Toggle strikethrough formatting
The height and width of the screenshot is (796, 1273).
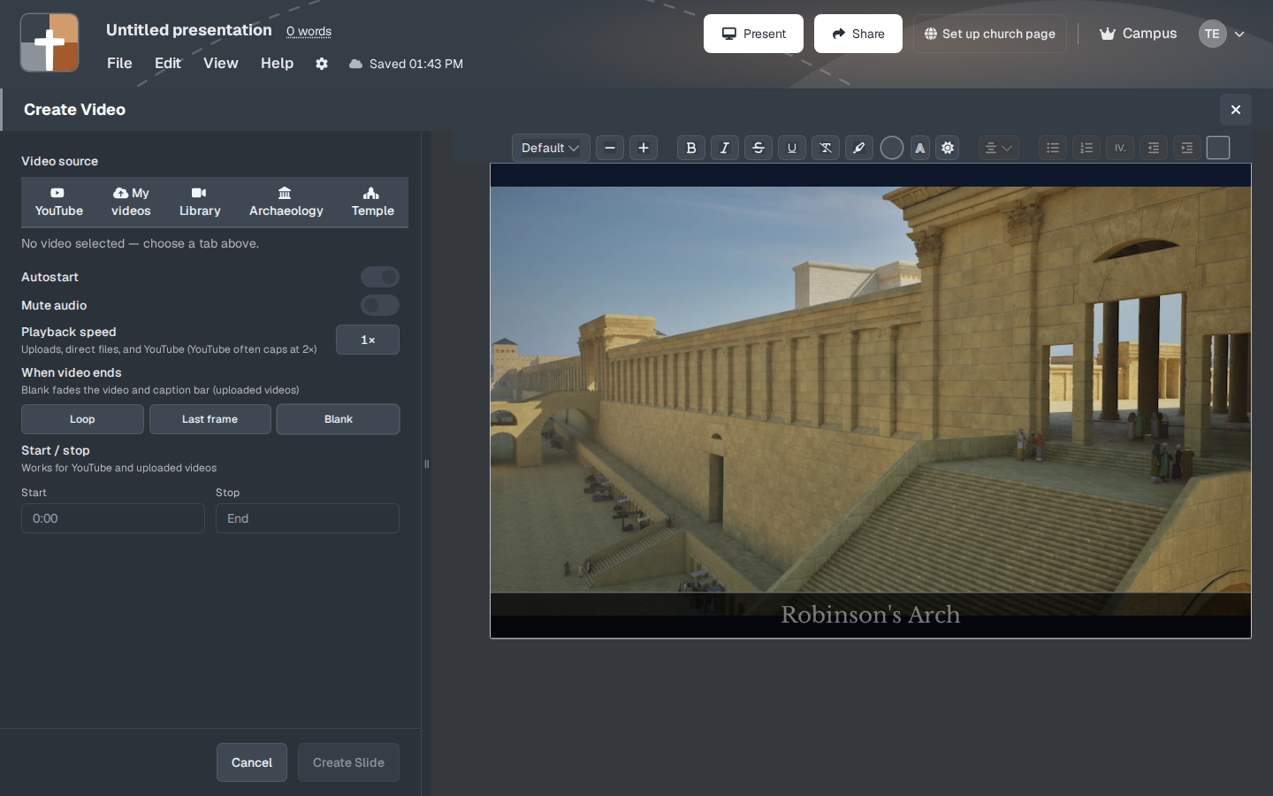coord(758,148)
